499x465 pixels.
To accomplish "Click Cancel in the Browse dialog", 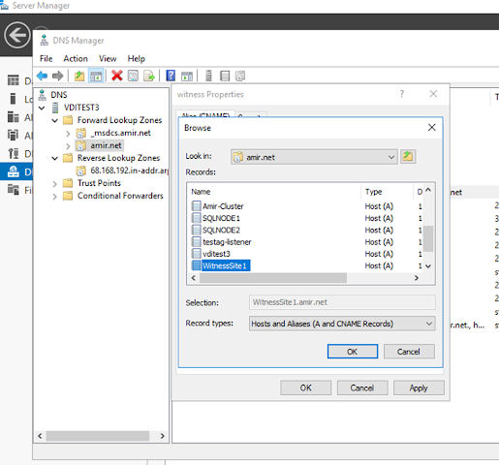I will [409, 352].
